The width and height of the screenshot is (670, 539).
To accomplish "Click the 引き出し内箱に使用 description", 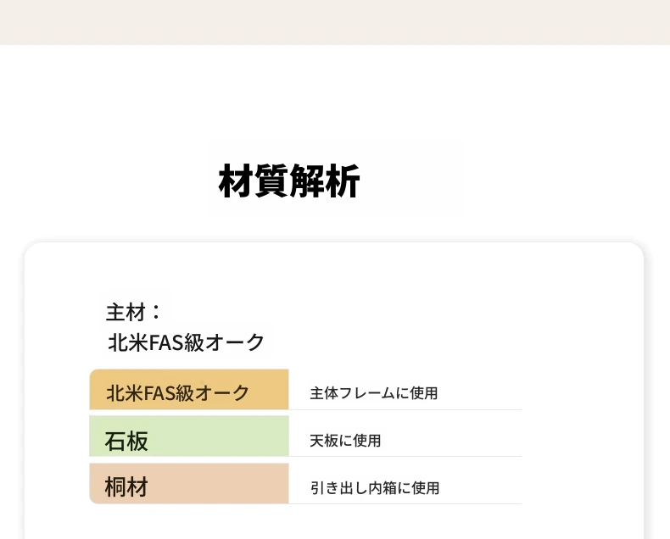I will [x=375, y=488].
